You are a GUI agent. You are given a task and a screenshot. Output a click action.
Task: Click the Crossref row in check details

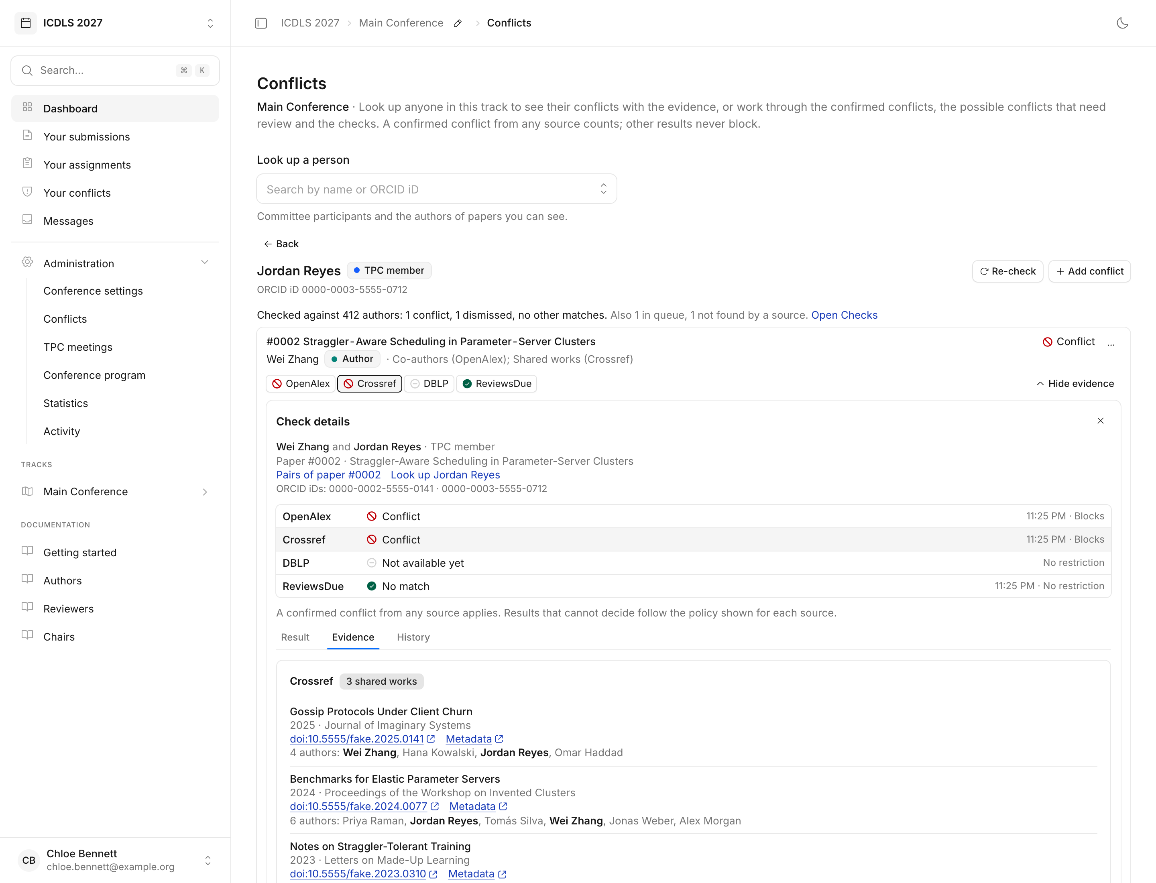693,539
